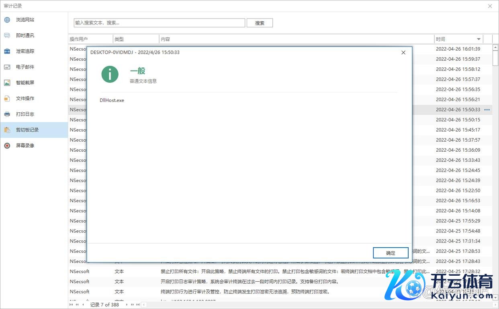
Task: Click the search text input field
Action: coord(159,23)
